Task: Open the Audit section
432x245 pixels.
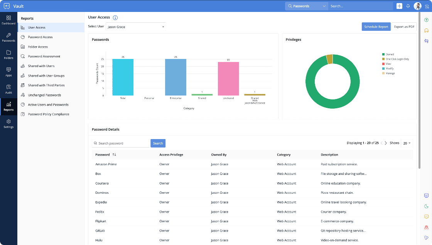Action: (8, 89)
